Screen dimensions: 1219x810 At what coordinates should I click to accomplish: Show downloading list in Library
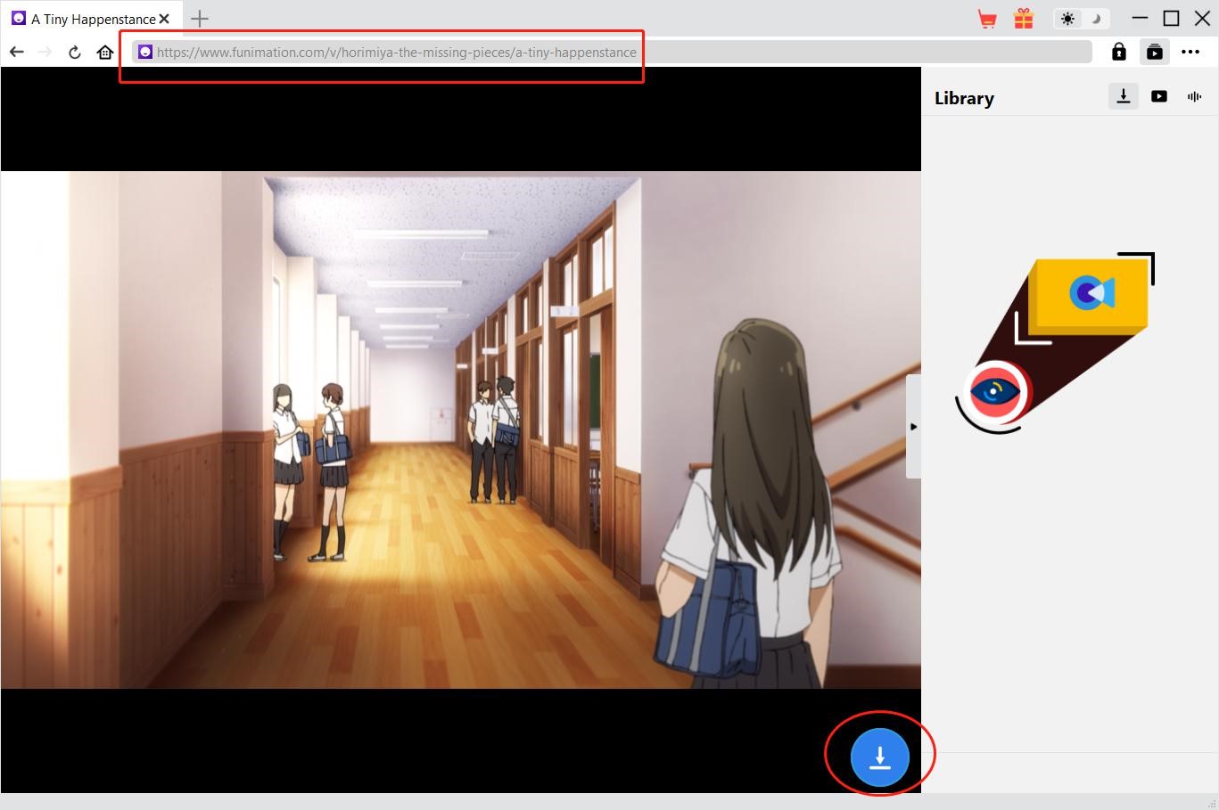[1124, 96]
